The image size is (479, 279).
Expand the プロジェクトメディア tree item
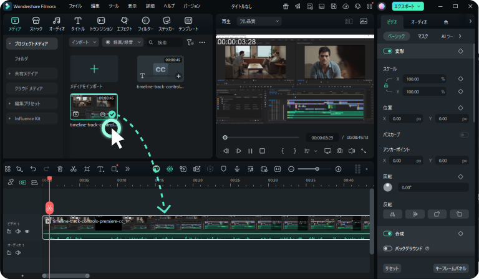[32, 44]
